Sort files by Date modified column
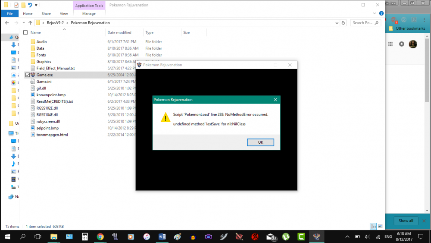 click(119, 32)
